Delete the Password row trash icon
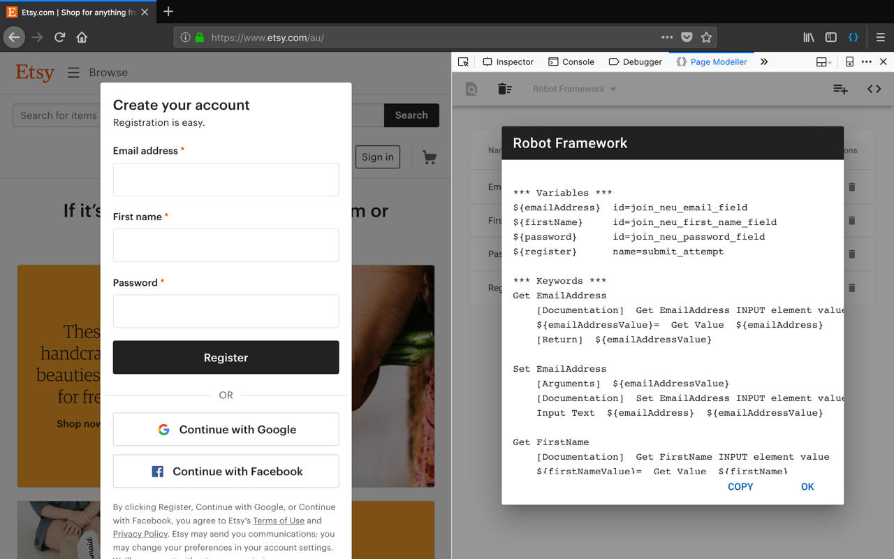Viewport: 894px width, 559px height. (x=851, y=254)
